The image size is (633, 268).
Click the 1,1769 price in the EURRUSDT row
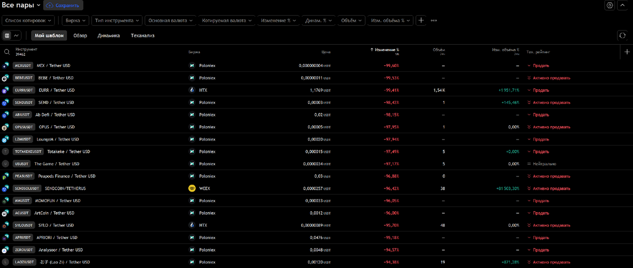coord(315,90)
